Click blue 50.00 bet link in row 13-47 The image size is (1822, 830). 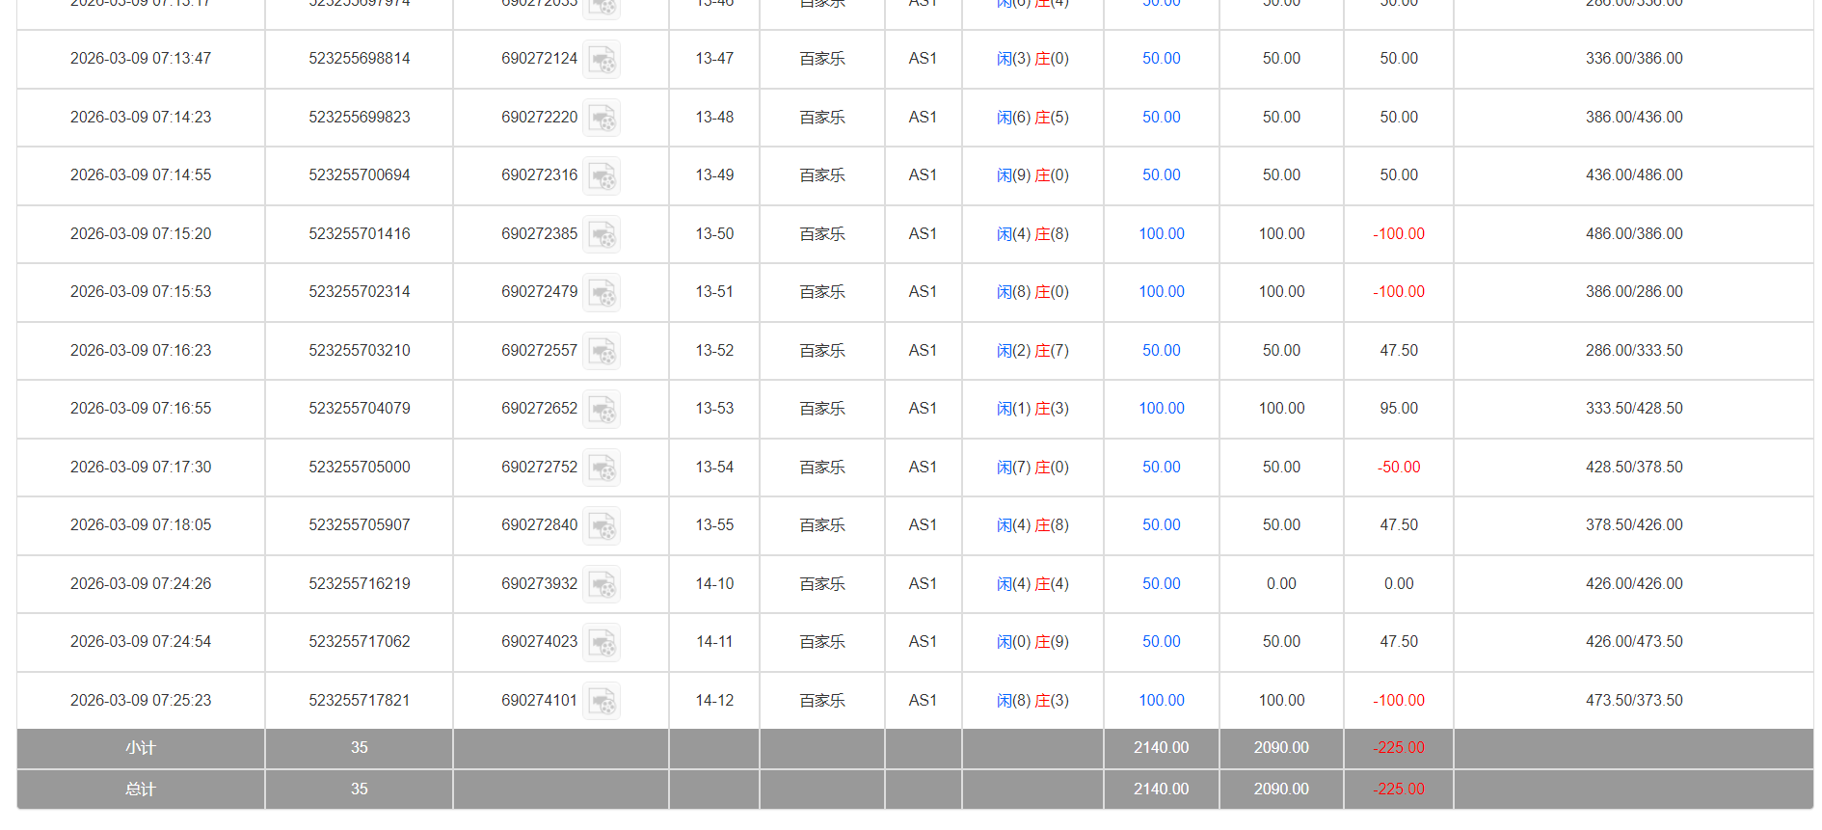(1161, 59)
